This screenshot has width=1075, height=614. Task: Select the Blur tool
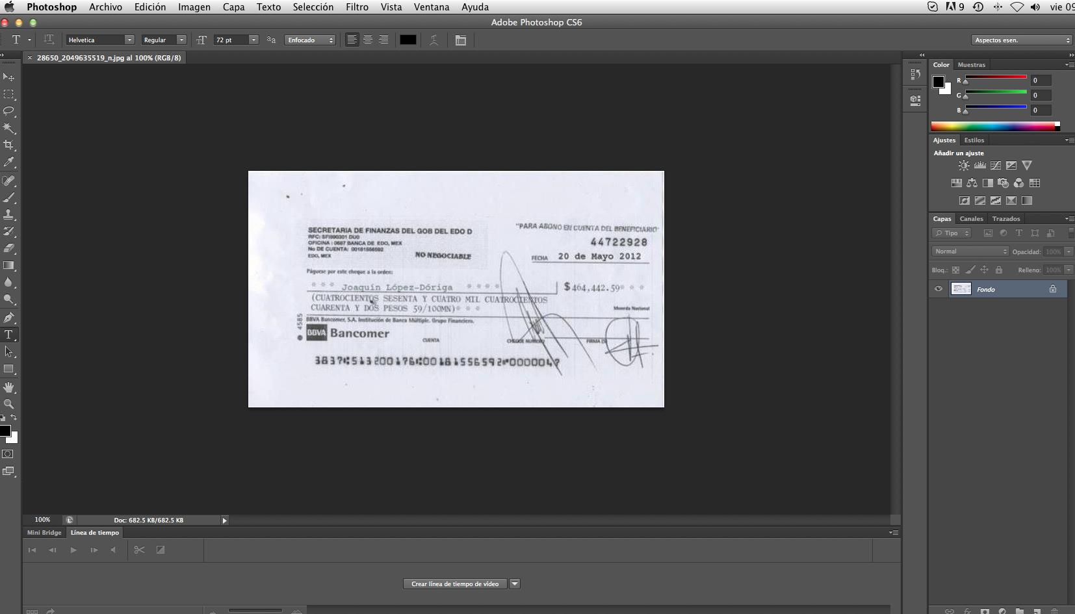[x=9, y=282]
